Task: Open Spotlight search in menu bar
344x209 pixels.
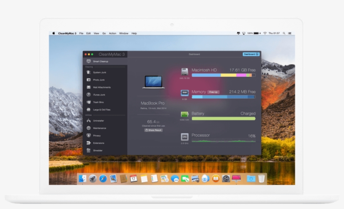Action: pos(284,34)
